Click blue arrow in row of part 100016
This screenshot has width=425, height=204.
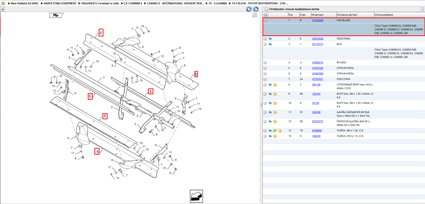point(270,136)
